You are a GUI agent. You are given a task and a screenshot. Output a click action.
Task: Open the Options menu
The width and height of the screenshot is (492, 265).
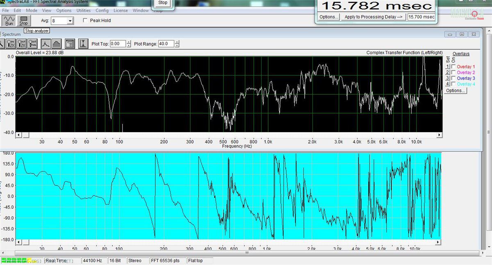point(64,10)
